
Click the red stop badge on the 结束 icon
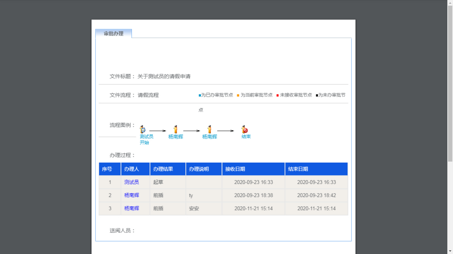[x=246, y=130]
